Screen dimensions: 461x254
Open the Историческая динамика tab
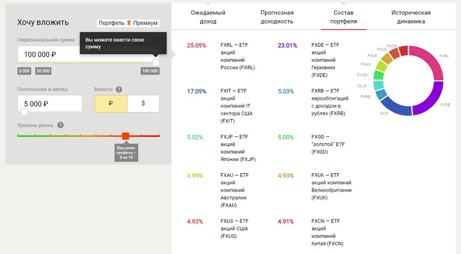click(411, 17)
